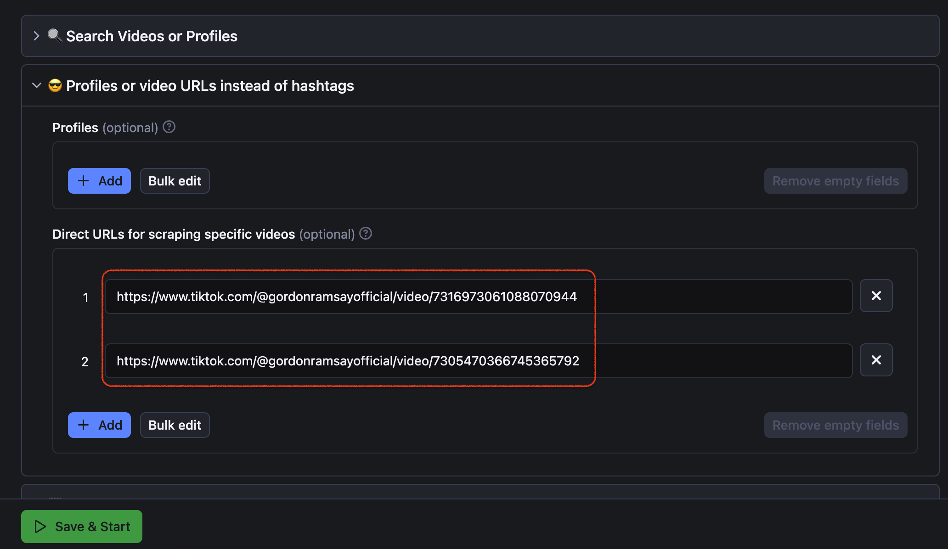Click the plus icon on Profiles Add

83,181
